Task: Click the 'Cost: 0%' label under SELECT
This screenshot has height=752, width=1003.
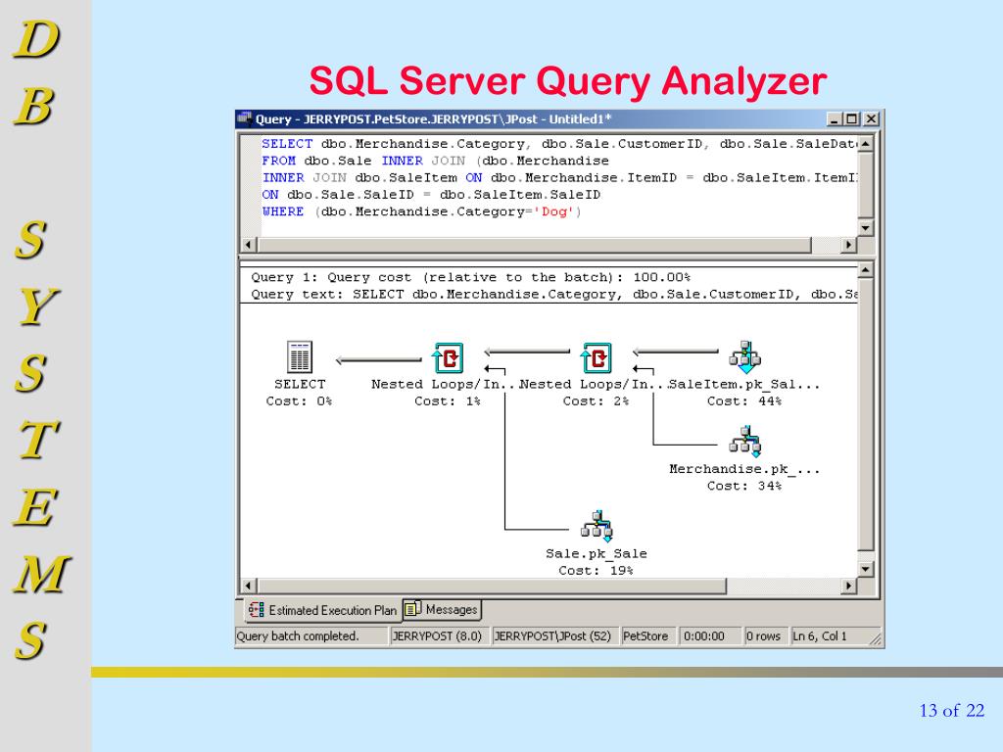Action: pos(299,400)
